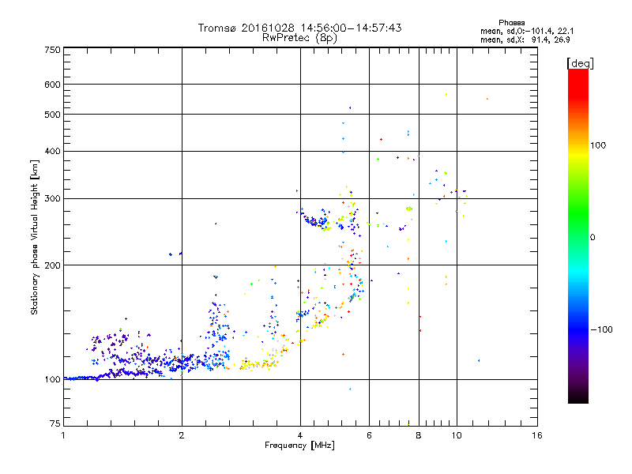Click the 'Phases' header text
This screenshot has height=474, width=632.
tap(511, 23)
